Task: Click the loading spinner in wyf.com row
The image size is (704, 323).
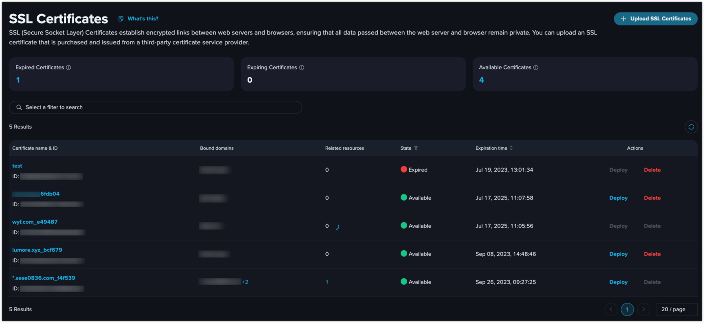Action: click(x=338, y=227)
